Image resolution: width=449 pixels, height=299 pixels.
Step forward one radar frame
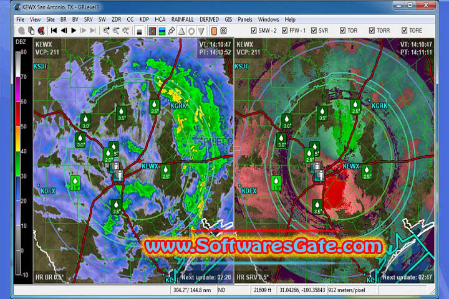coord(84,31)
